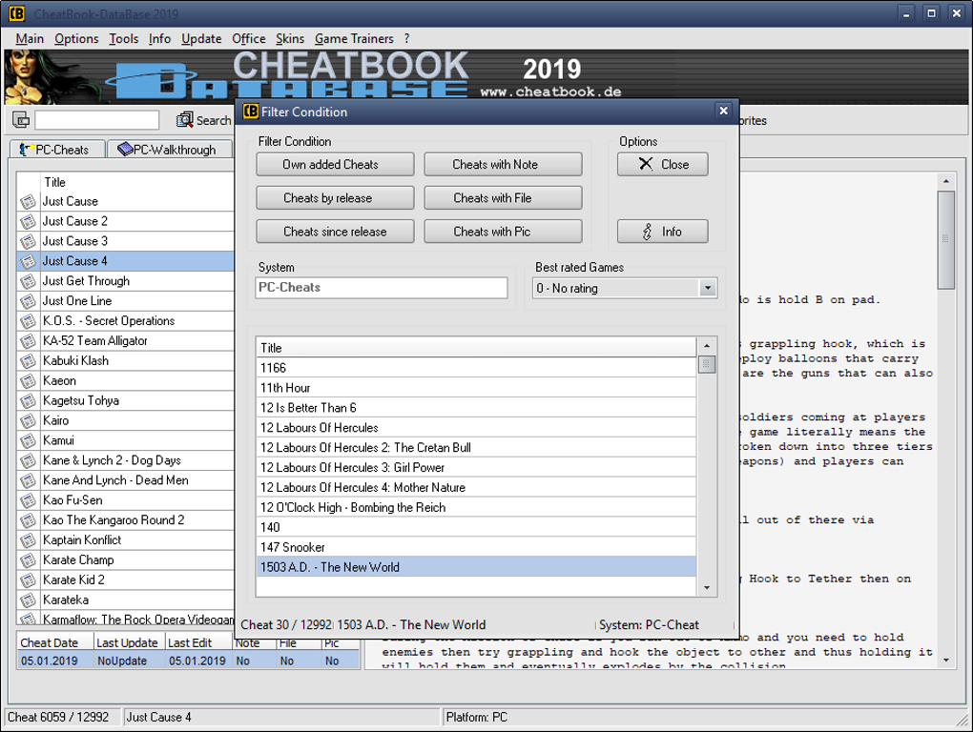Click the Cheats by release button
This screenshot has width=973, height=732.
tap(335, 197)
